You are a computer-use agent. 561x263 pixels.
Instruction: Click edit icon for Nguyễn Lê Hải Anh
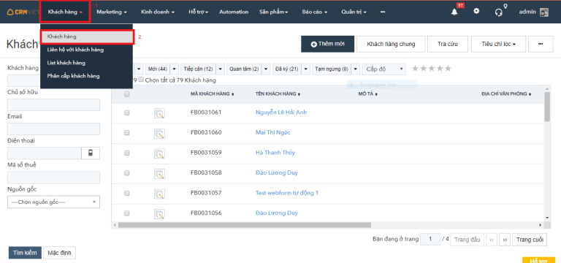pyautogui.click(x=159, y=113)
